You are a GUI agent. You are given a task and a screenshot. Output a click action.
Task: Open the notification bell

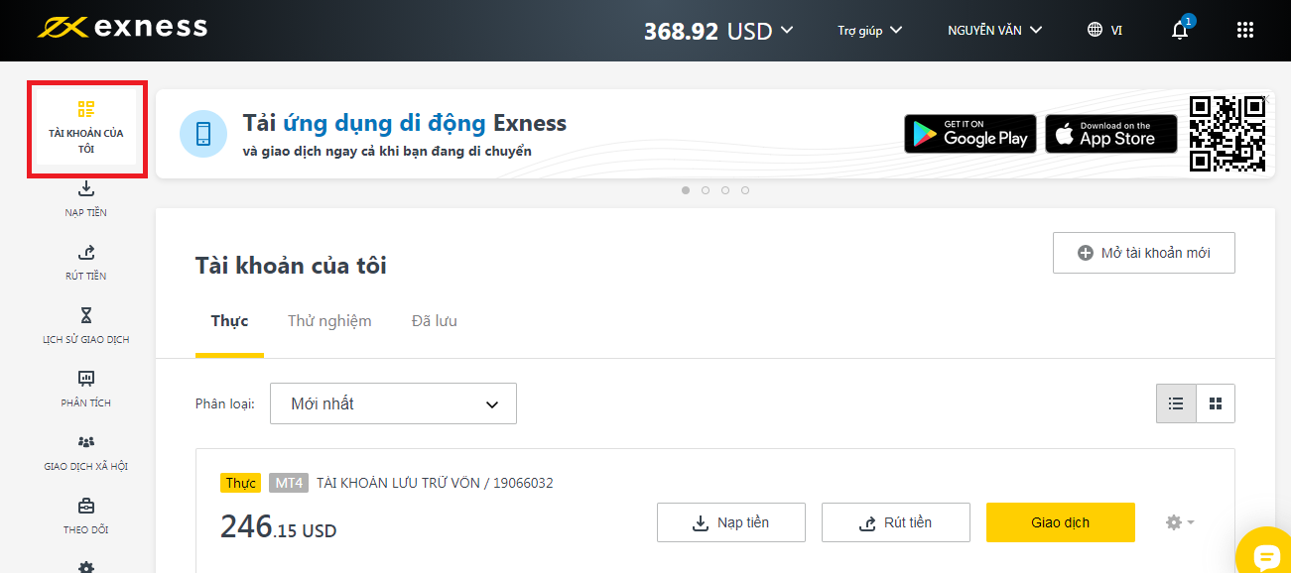[x=1179, y=30]
